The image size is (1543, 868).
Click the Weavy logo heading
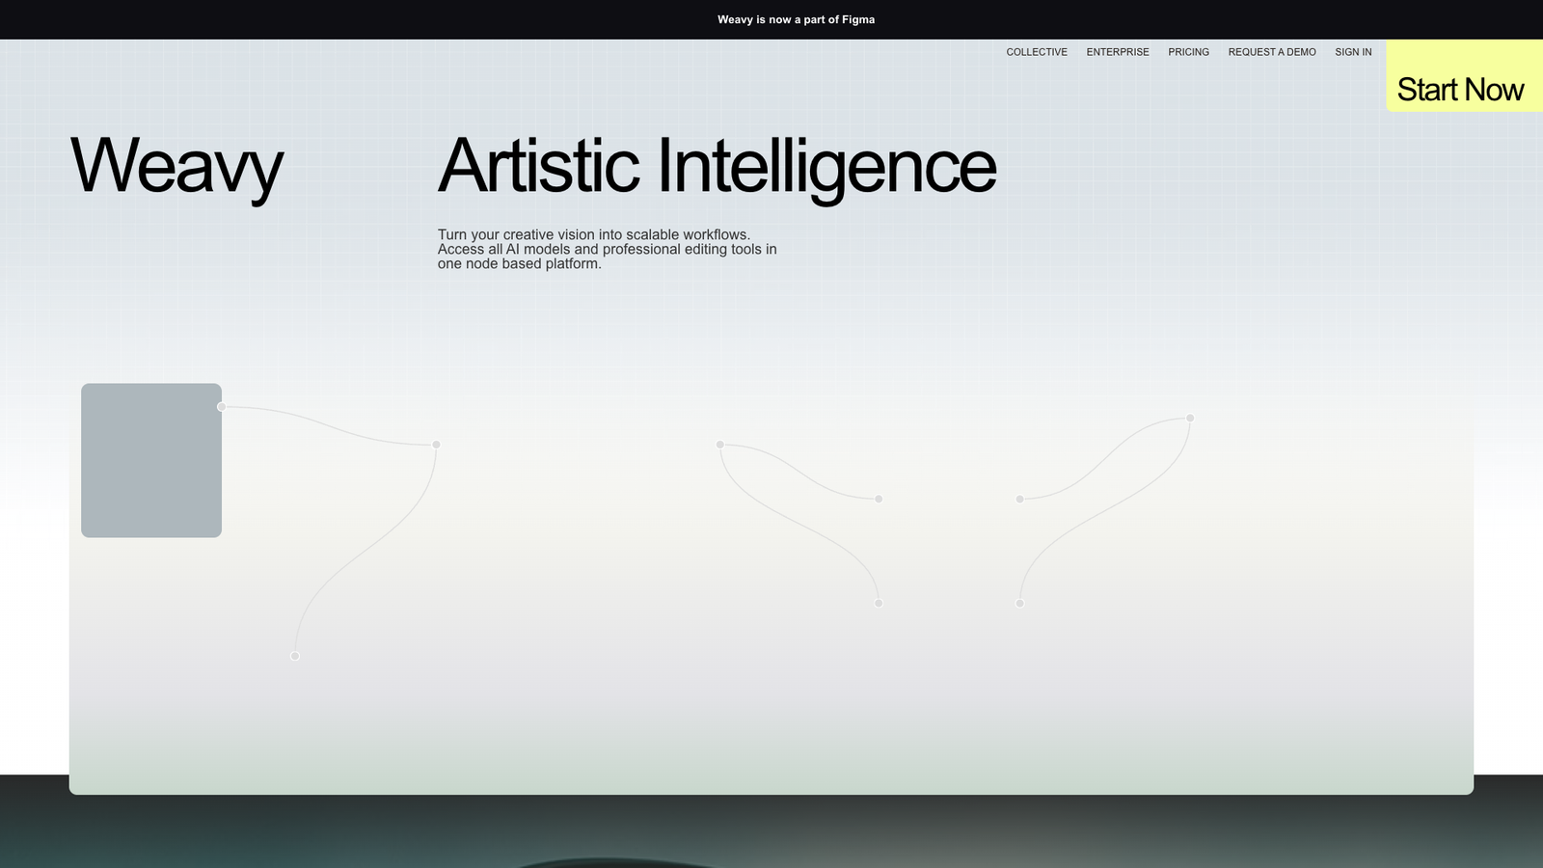pos(177,166)
